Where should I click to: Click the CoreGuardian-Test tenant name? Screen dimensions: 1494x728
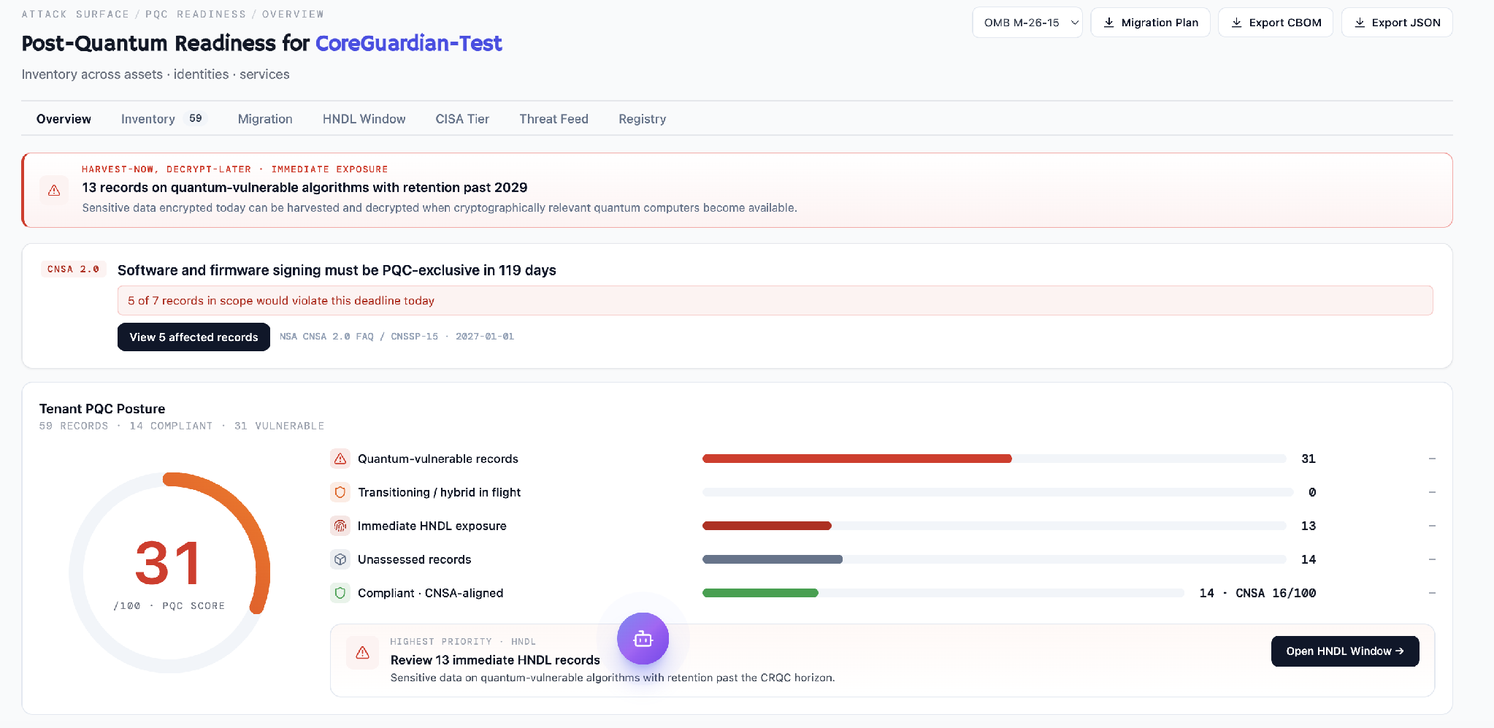pos(408,43)
